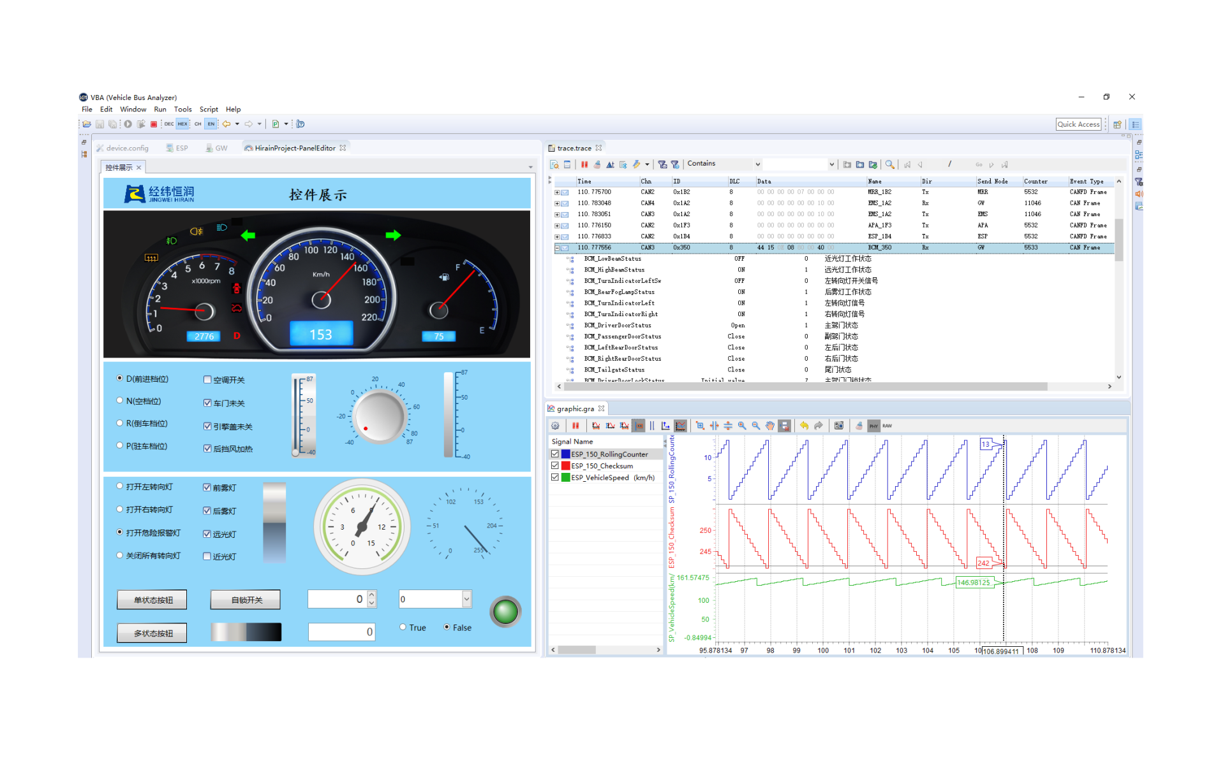Click the 多状态按钮 button
The image size is (1225, 759).
152,633
